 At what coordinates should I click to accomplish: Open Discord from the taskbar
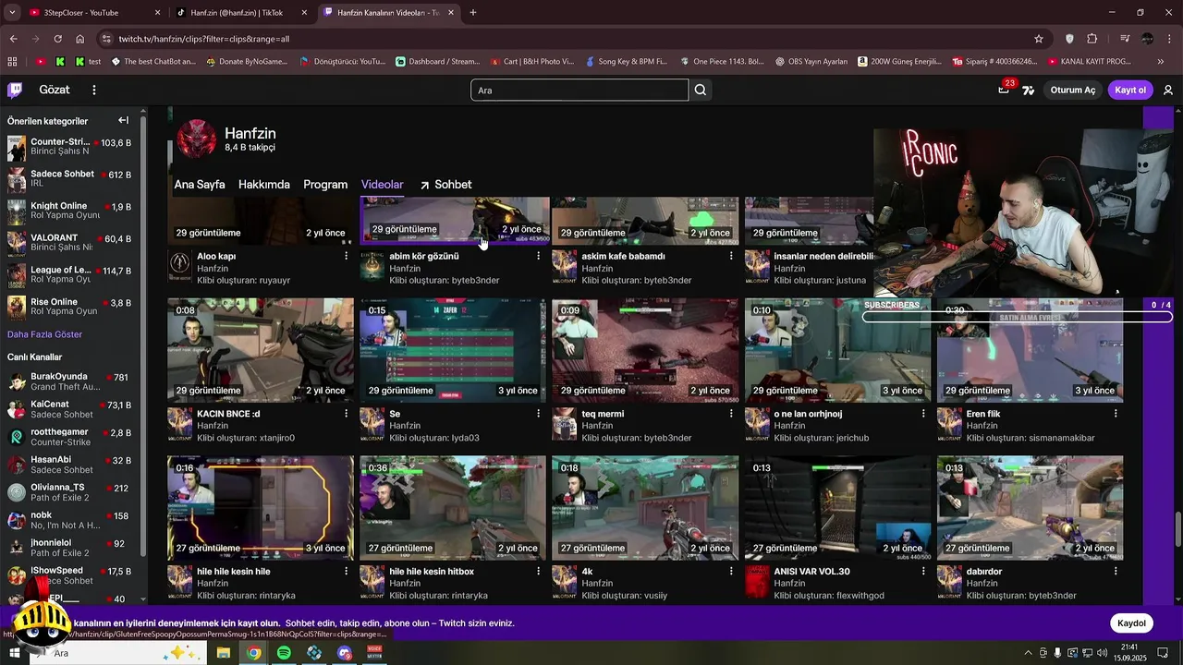[345, 653]
